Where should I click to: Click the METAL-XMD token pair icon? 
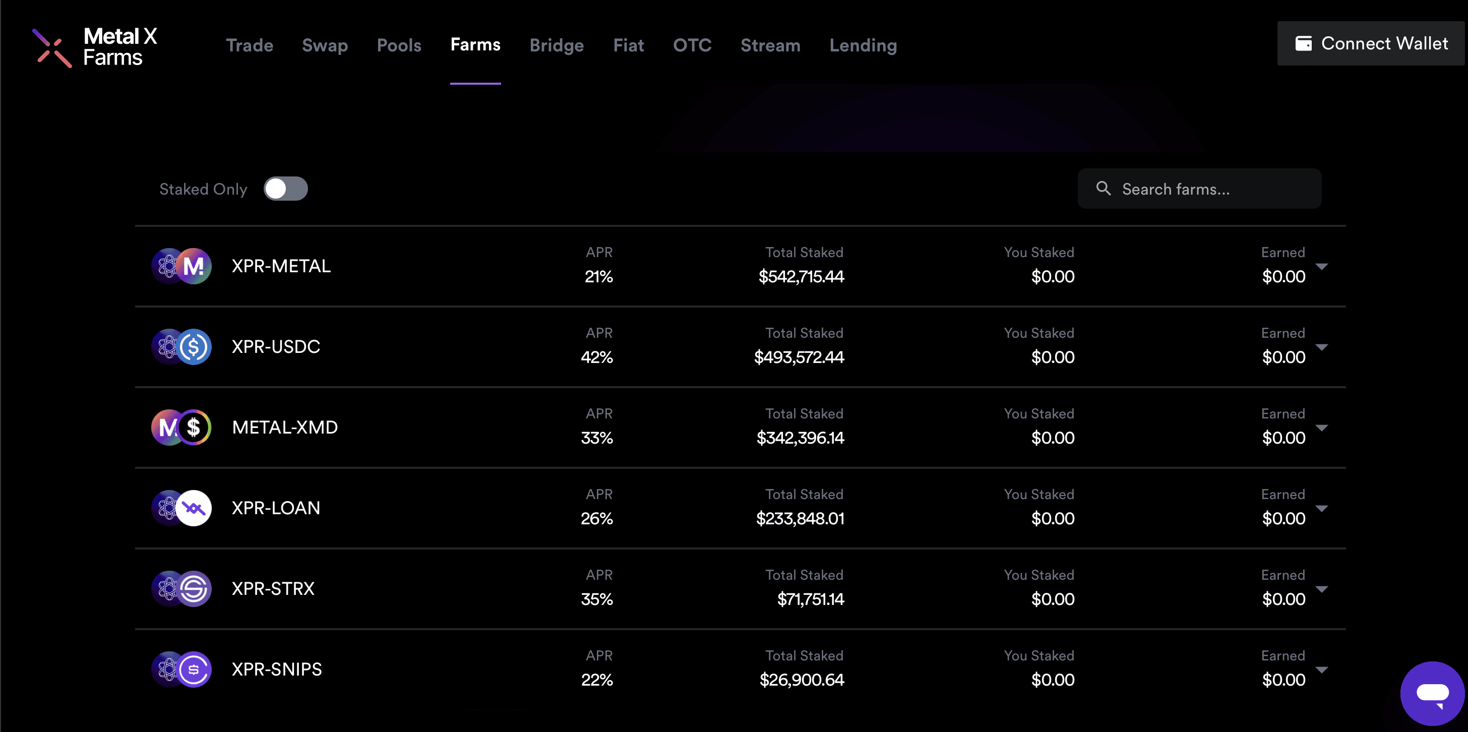coord(181,428)
